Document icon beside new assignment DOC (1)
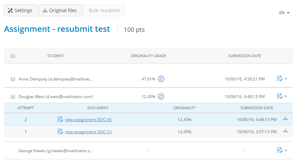301x165 pixels. coord(60,132)
